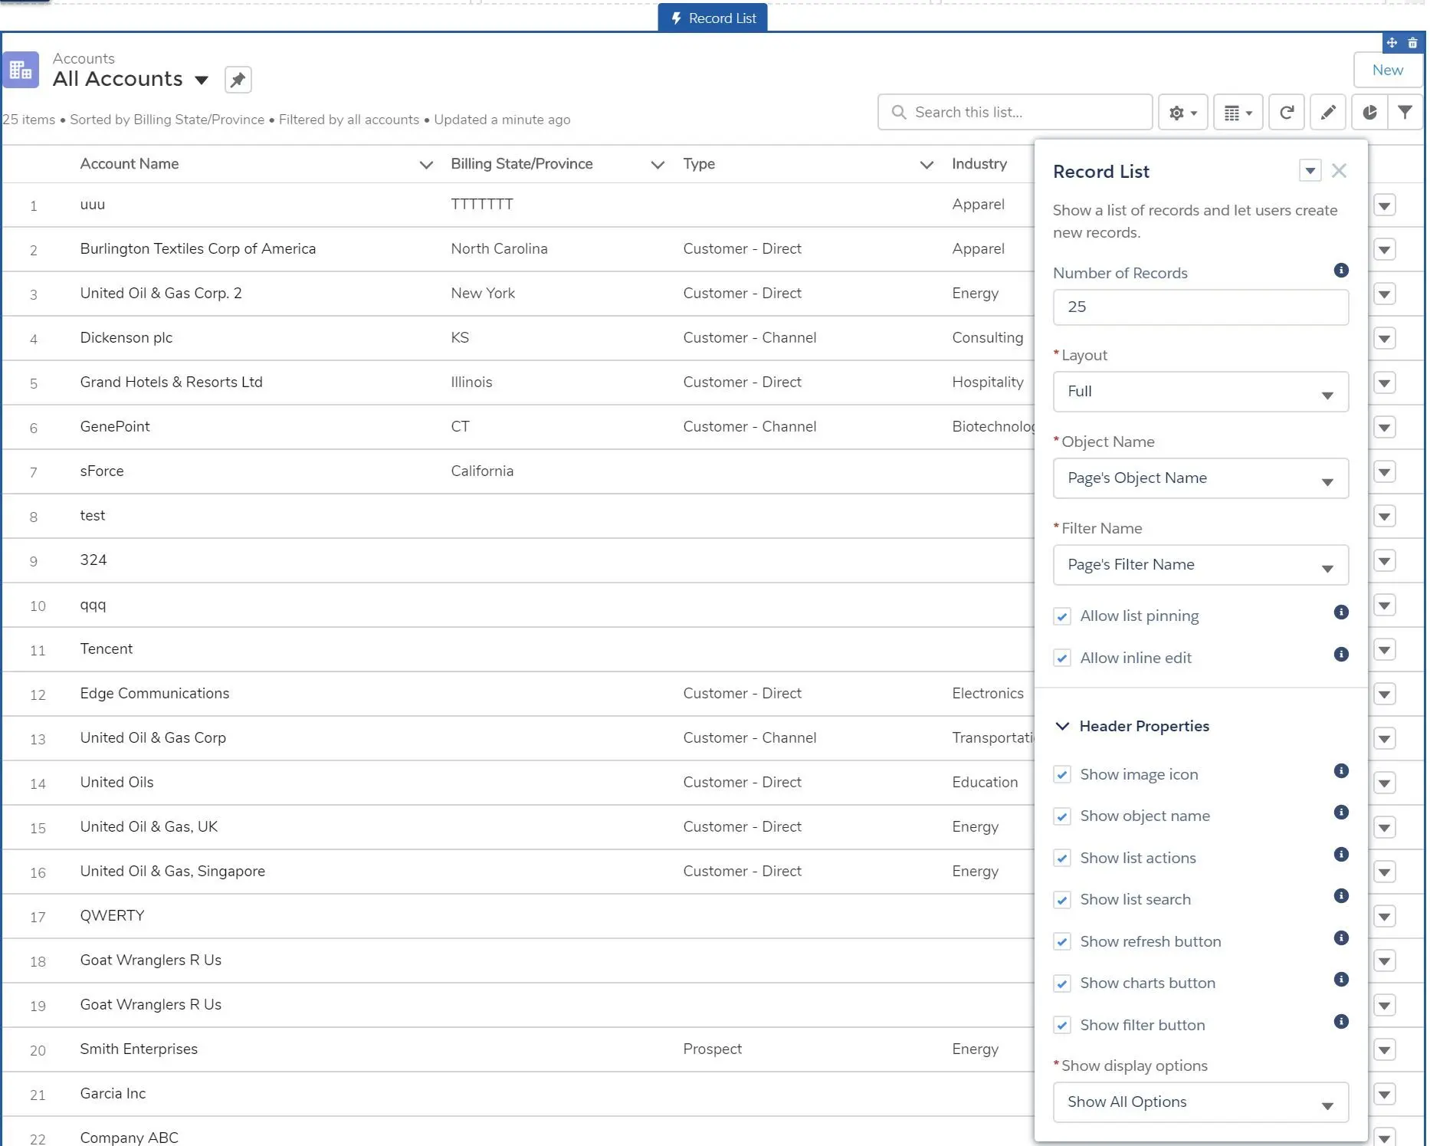The width and height of the screenshot is (1430, 1146).
Task: Click the move component icon
Action: [1392, 43]
